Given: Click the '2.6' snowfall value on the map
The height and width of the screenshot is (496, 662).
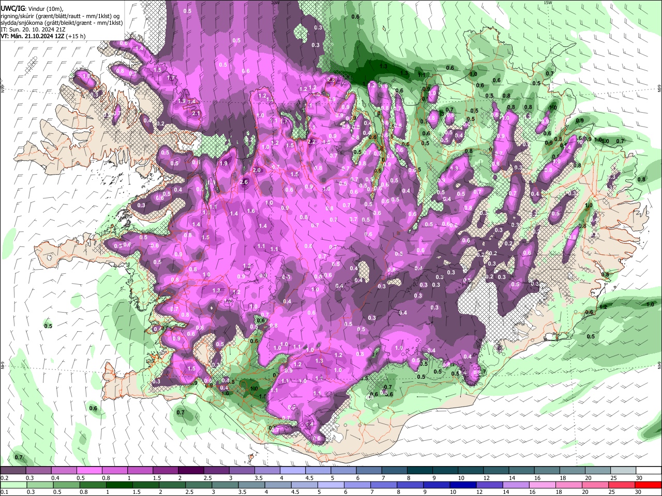Looking at the screenshot, I should click(244, 182).
